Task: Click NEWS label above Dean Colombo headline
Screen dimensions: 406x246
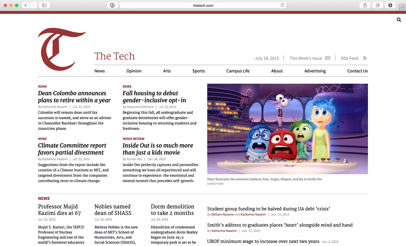Action: 42,87
